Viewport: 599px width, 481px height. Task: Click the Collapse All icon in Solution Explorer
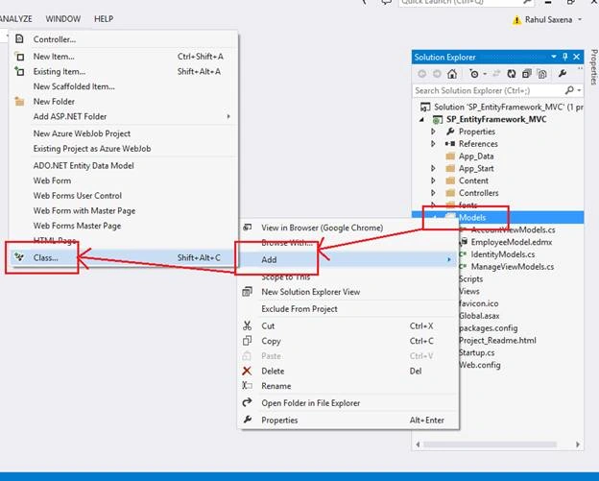[x=527, y=74]
